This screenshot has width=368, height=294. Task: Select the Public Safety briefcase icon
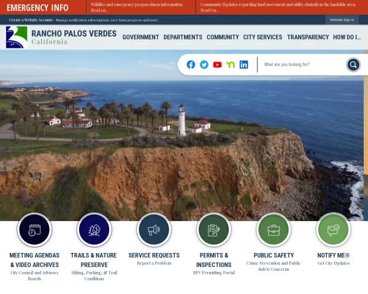[x=274, y=230]
